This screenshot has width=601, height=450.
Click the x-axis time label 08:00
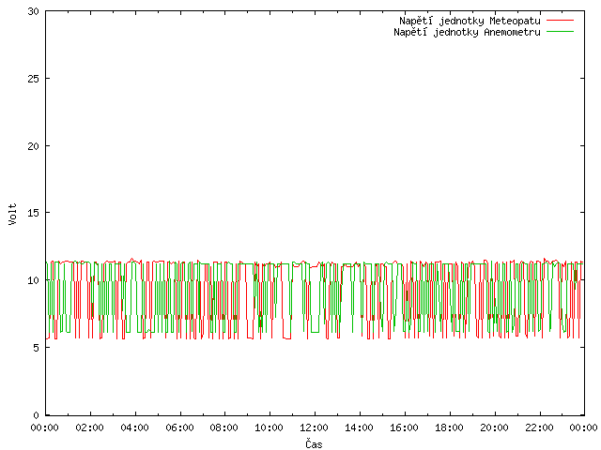click(x=224, y=427)
